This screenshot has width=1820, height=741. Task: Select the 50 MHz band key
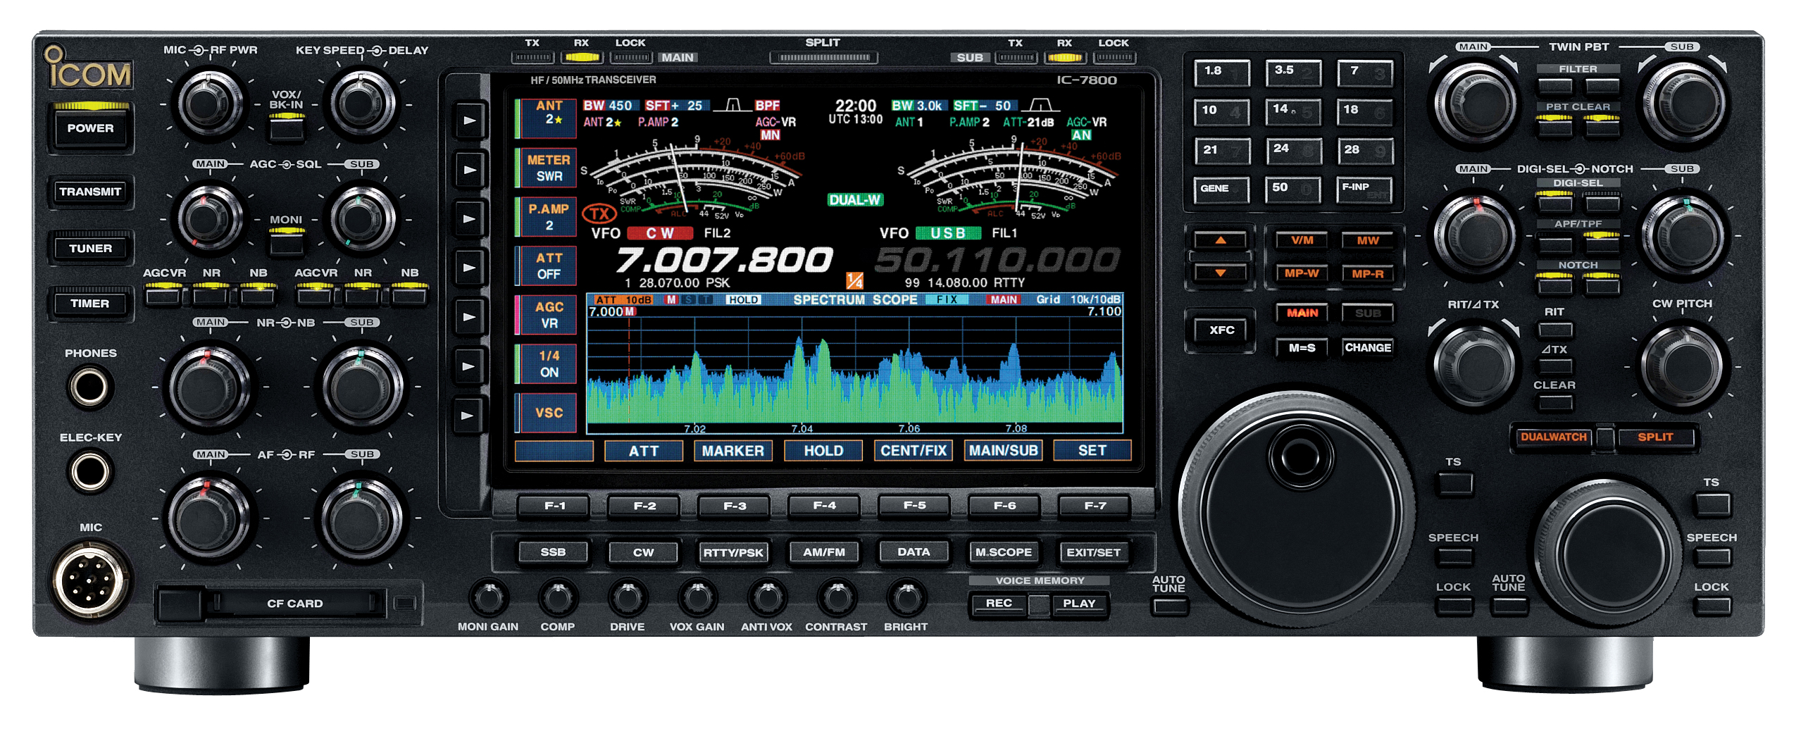click(1293, 190)
